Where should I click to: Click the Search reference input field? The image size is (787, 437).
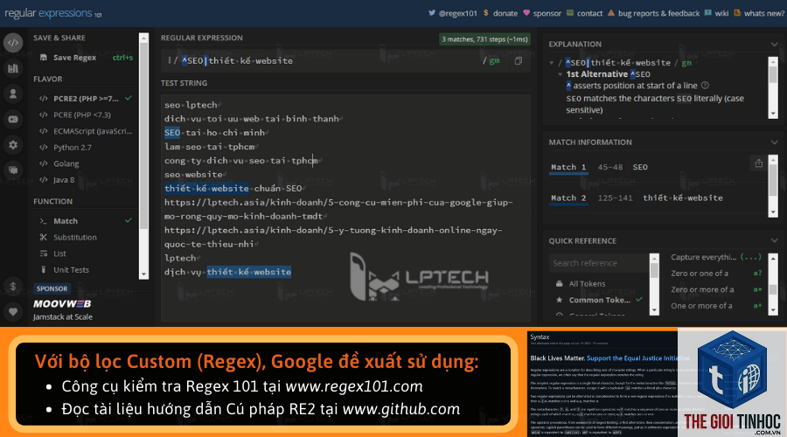pyautogui.click(x=599, y=263)
